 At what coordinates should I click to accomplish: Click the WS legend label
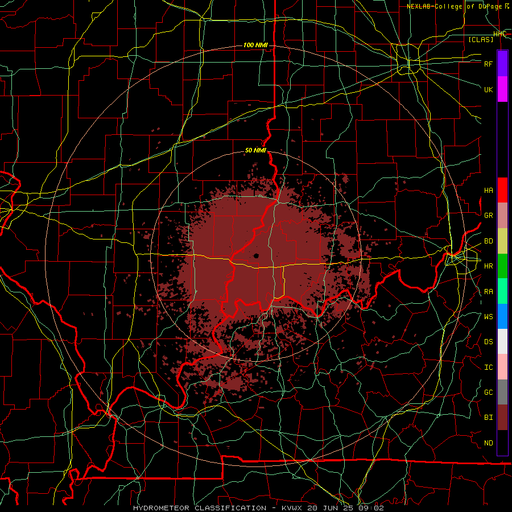point(488,317)
